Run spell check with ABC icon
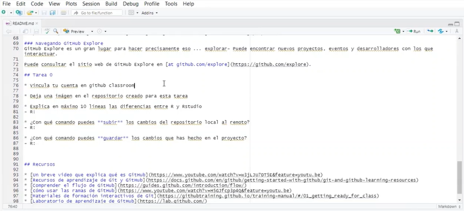Viewport: 464px width, 211px height. [x=47, y=31]
